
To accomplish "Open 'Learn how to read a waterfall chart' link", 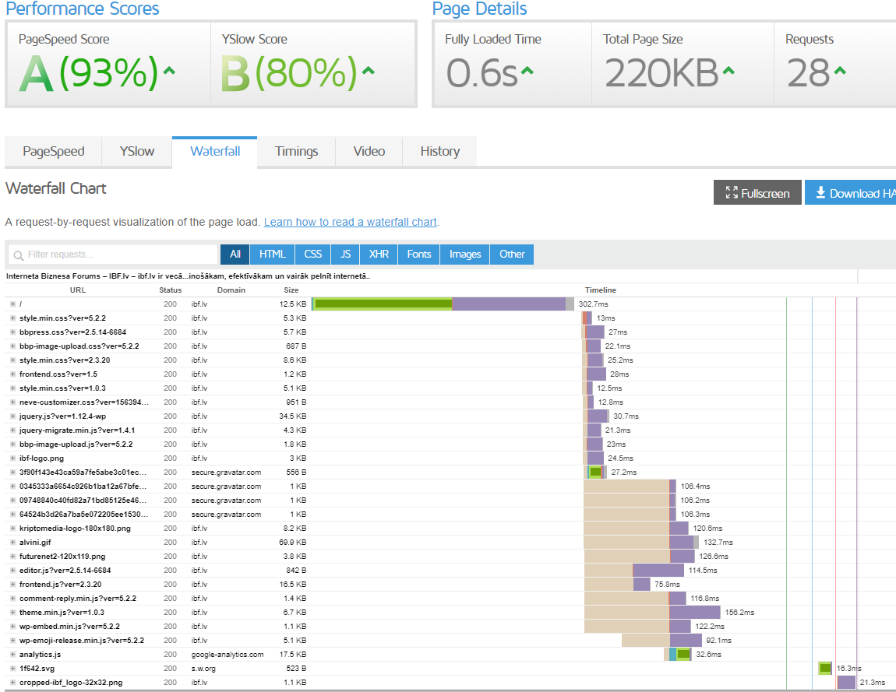I will tap(350, 223).
